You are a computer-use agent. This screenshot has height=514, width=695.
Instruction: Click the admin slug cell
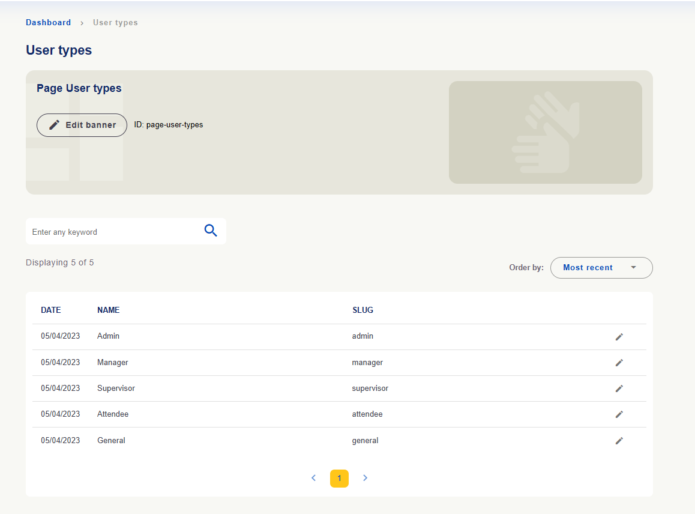point(363,336)
